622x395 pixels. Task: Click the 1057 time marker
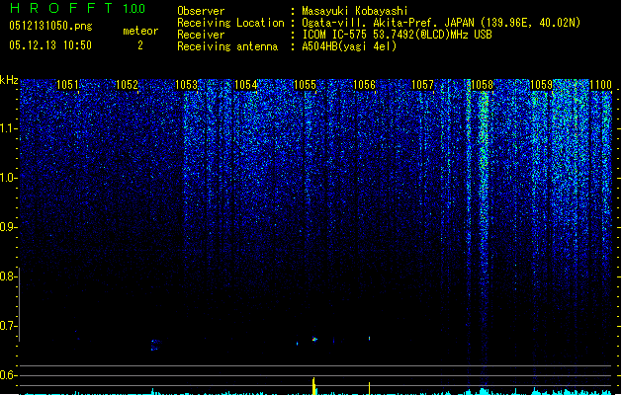tap(423, 85)
